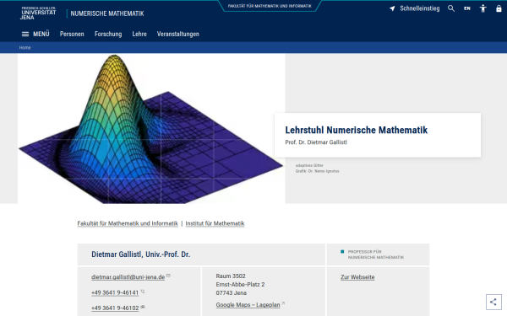The image size is (507, 316).
Task: Click phone number +49 3641 9-46141
Action: pos(115,292)
